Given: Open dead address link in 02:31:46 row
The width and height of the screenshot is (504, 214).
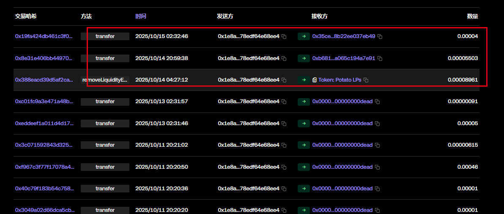Looking at the screenshot, I should click(x=342, y=123).
